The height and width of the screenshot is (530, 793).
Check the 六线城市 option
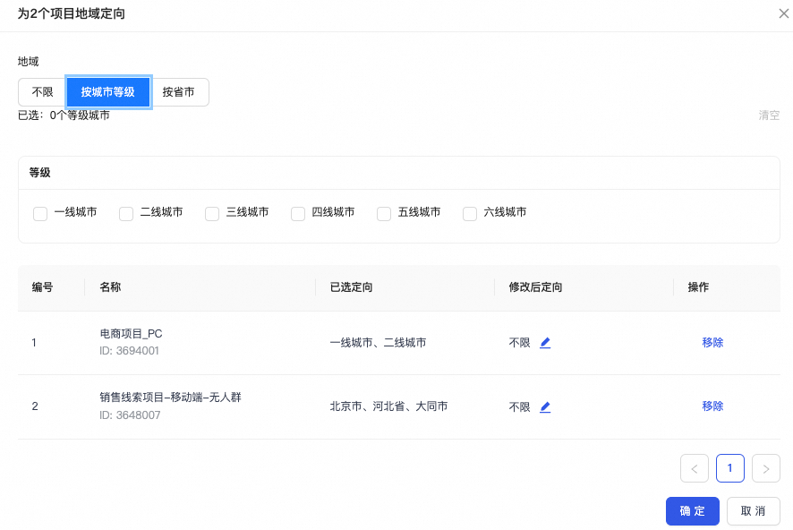(x=470, y=214)
